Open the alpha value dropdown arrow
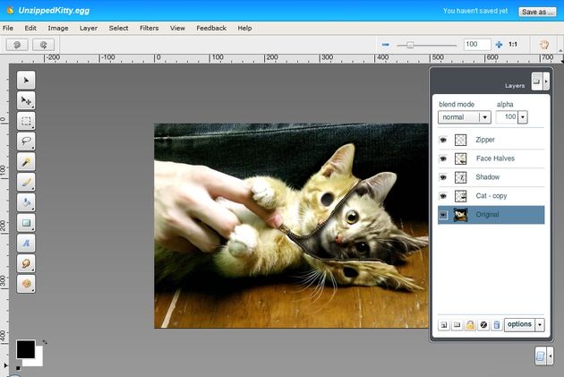Viewport: 564px width, 377px height. (523, 117)
